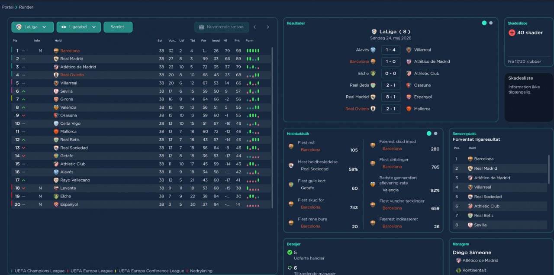Screen dimensions: 554x275
Task: Select second page dot in Resultater panel
Action: coord(491,23)
